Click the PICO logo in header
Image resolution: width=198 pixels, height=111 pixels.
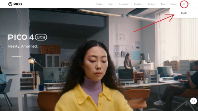click(15, 4)
